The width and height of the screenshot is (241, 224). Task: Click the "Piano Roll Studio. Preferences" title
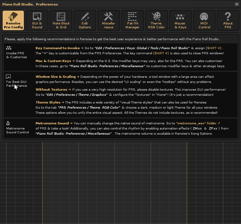coord(30,4)
